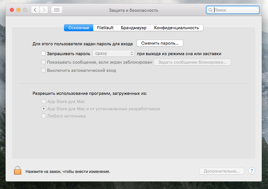Switch to the Основные tab

(x=78, y=28)
